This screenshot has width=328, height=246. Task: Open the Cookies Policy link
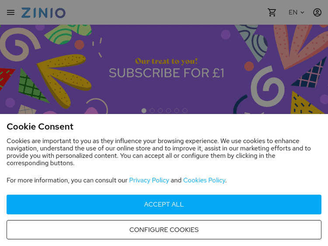204,180
